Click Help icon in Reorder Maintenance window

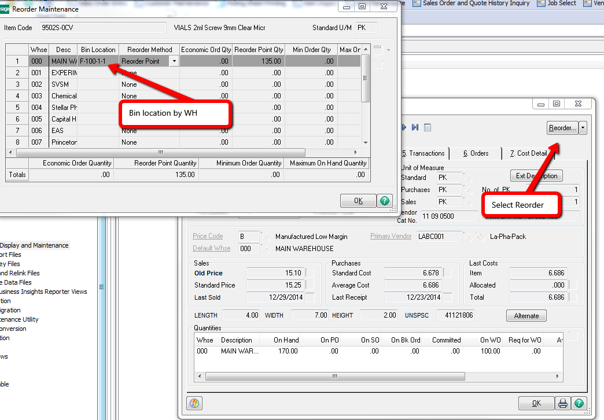pyautogui.click(x=385, y=201)
